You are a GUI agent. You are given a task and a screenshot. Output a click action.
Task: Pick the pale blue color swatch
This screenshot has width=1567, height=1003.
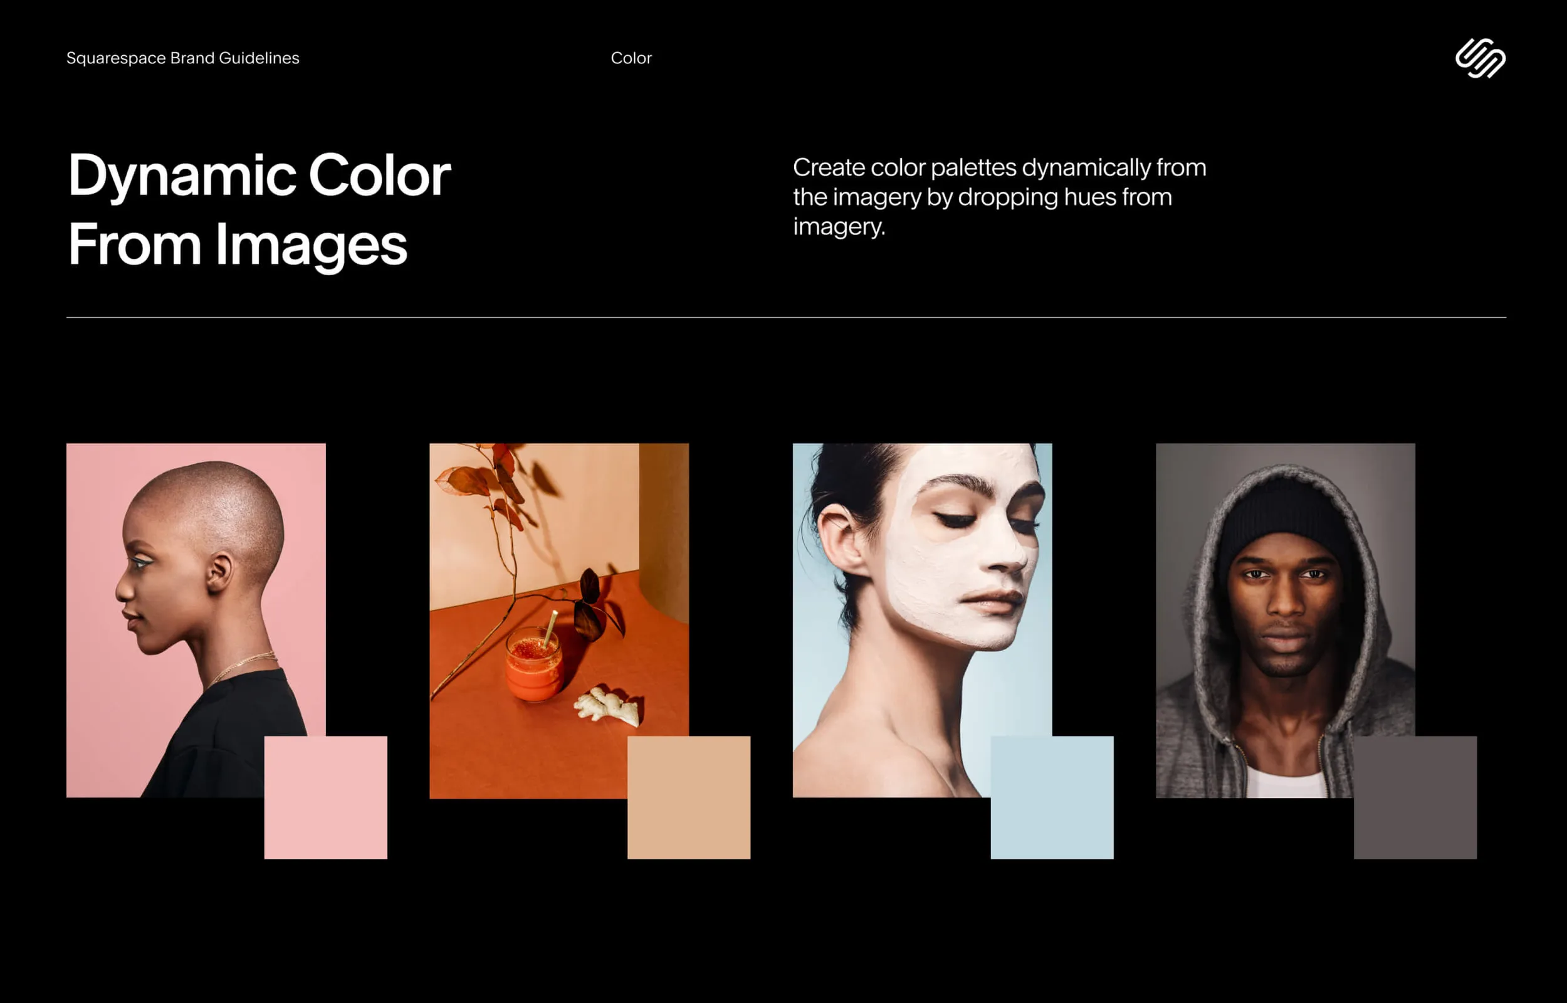pyautogui.click(x=1052, y=797)
